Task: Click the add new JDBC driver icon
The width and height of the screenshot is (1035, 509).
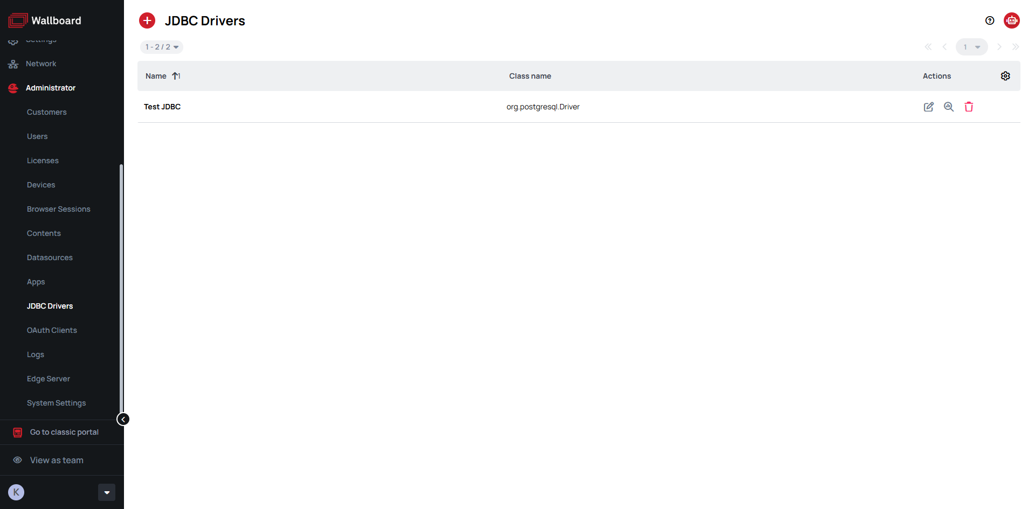Action: point(147,20)
